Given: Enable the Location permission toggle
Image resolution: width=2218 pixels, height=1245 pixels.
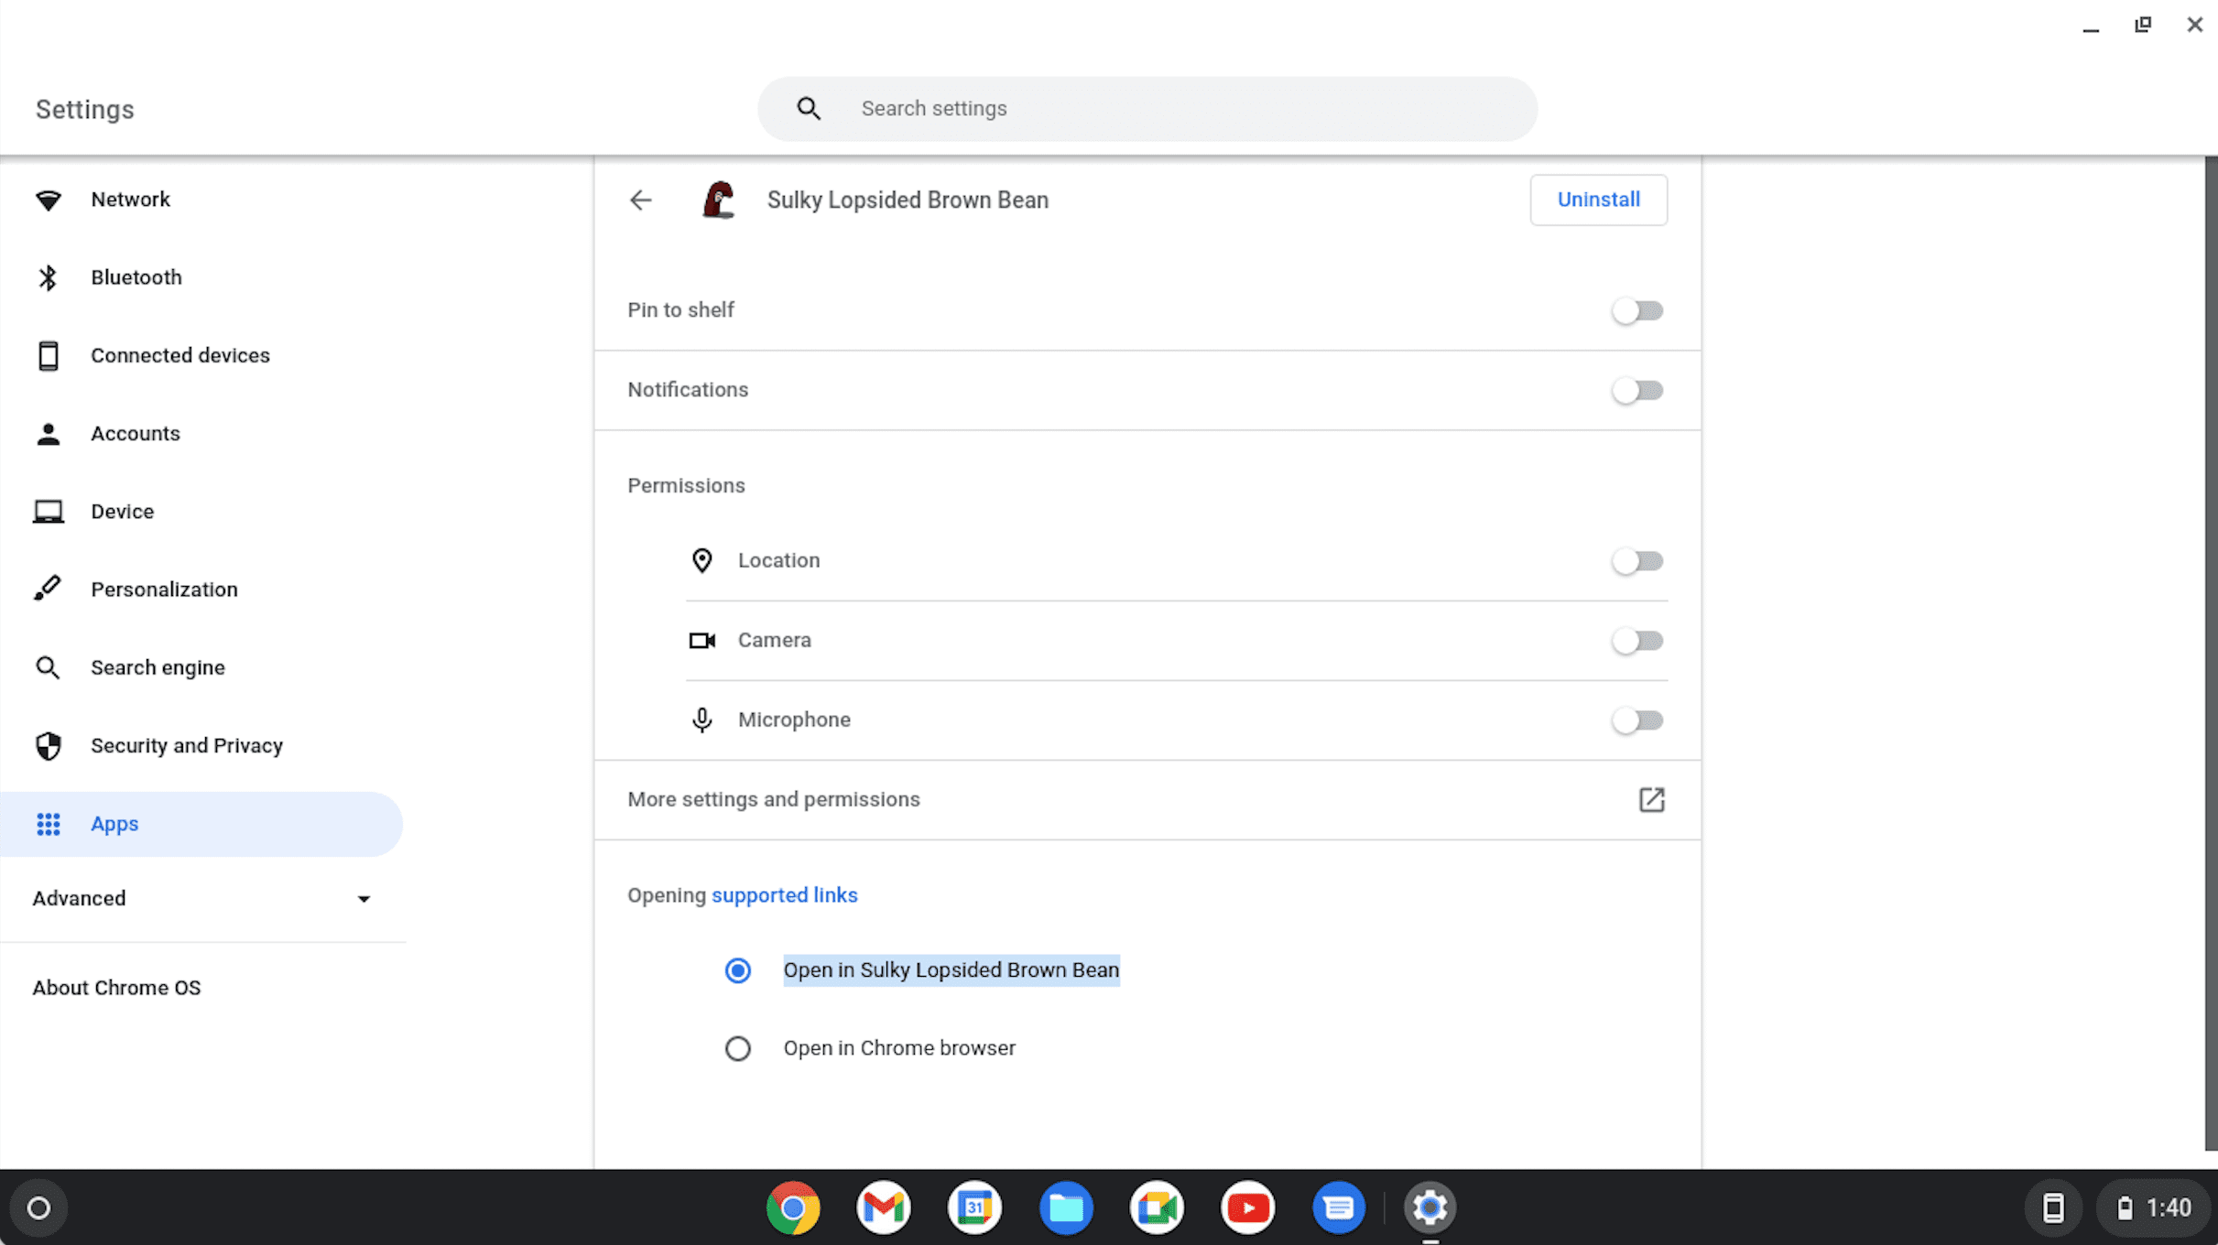Looking at the screenshot, I should [x=1637, y=560].
